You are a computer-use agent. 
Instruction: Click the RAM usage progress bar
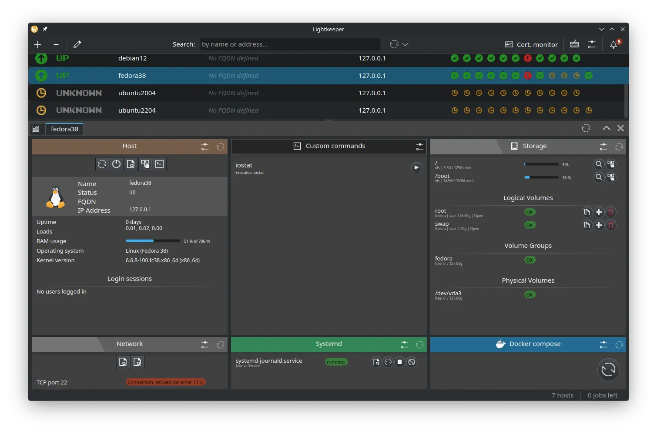click(153, 241)
